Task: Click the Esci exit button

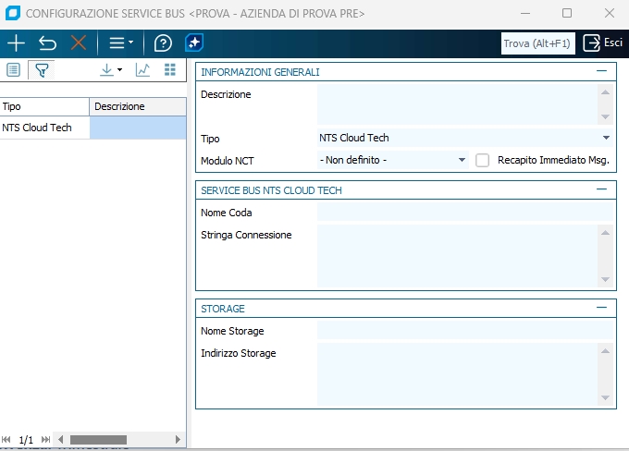Action: pyautogui.click(x=602, y=43)
